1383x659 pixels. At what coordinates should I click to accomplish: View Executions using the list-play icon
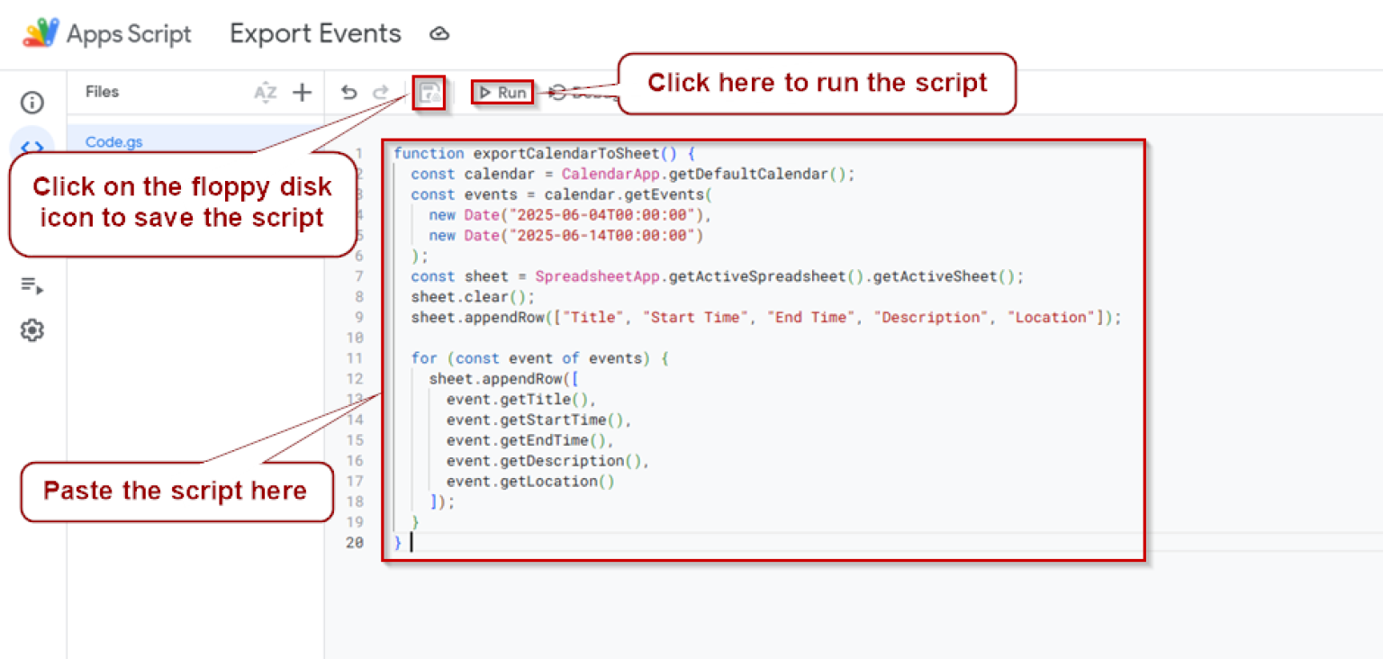click(x=32, y=284)
